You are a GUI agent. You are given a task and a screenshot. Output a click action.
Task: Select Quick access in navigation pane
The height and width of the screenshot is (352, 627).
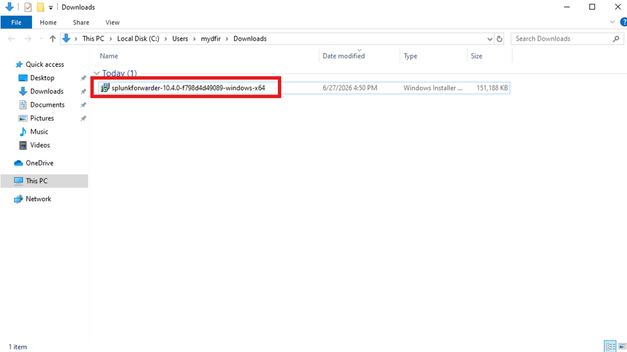(45, 64)
